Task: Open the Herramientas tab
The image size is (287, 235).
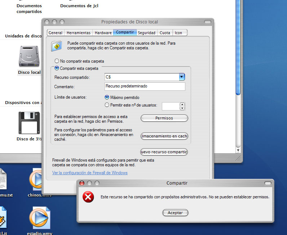Action: point(78,33)
